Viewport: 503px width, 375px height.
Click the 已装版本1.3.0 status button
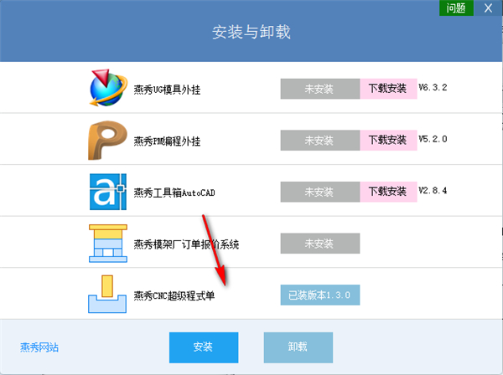(x=320, y=295)
